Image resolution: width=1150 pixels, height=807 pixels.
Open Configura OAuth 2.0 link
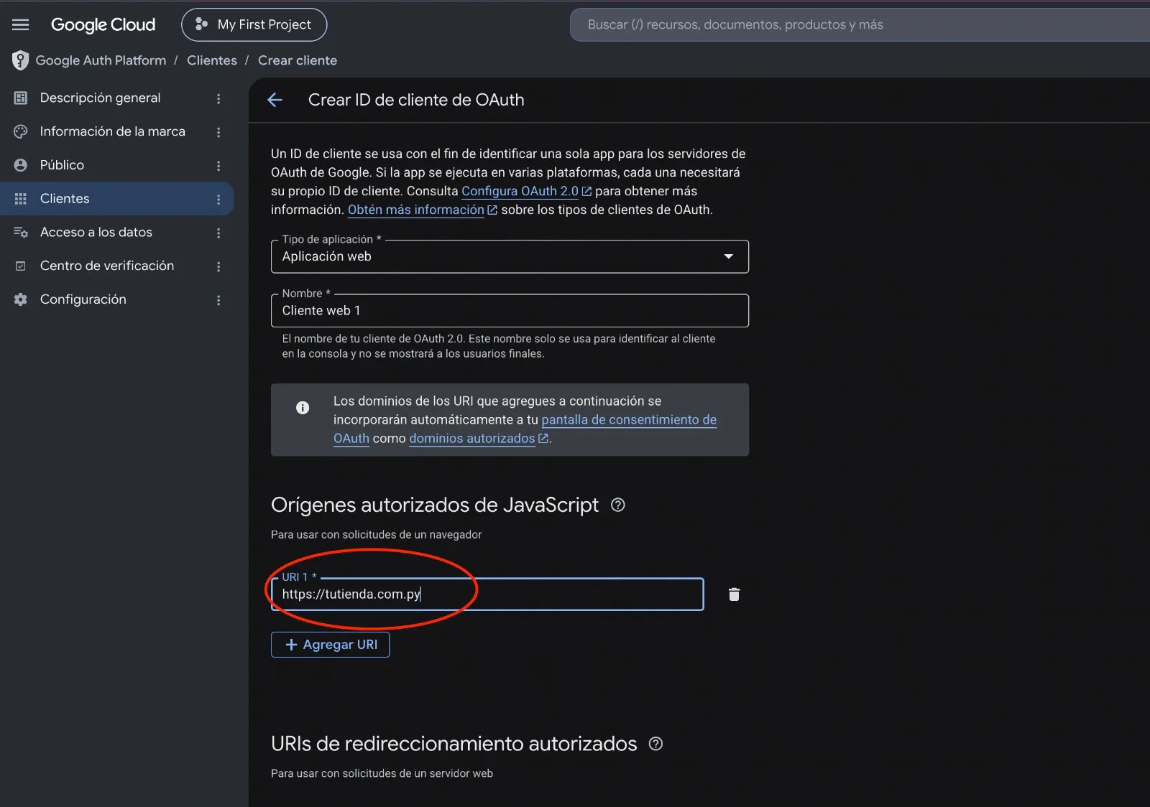(526, 191)
